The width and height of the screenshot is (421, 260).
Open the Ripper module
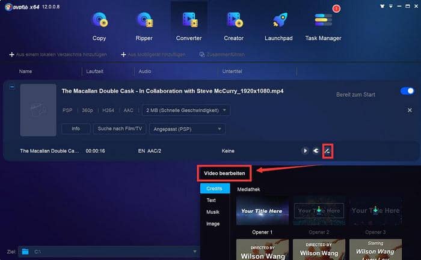tap(144, 26)
